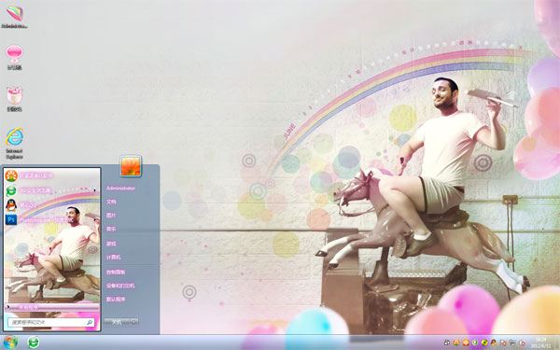Click the green shield tray icon
560x350 pixels.
click(x=475, y=343)
